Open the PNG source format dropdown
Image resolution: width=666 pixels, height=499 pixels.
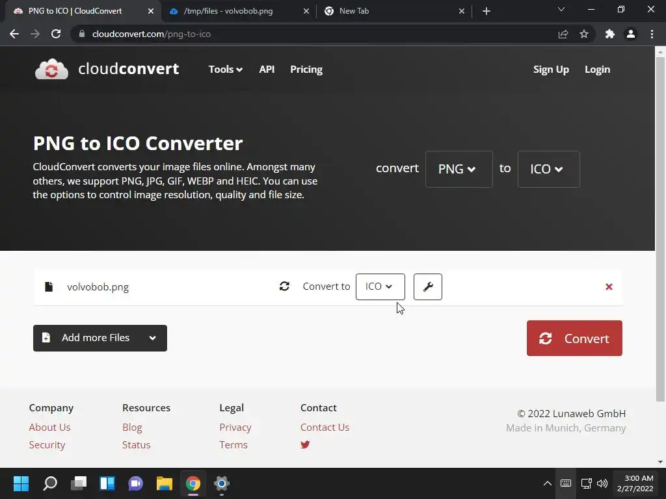(x=459, y=169)
